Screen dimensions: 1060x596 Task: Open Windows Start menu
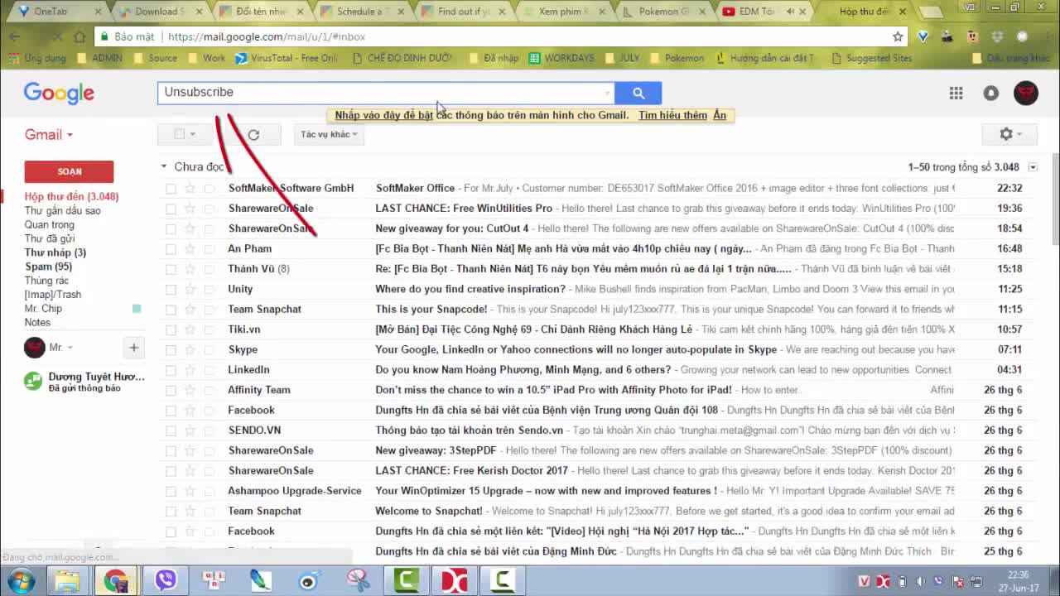coord(20,580)
